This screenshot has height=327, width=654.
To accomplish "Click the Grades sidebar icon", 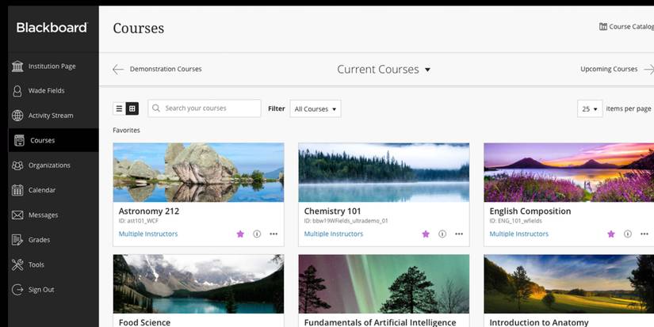I will point(17,240).
